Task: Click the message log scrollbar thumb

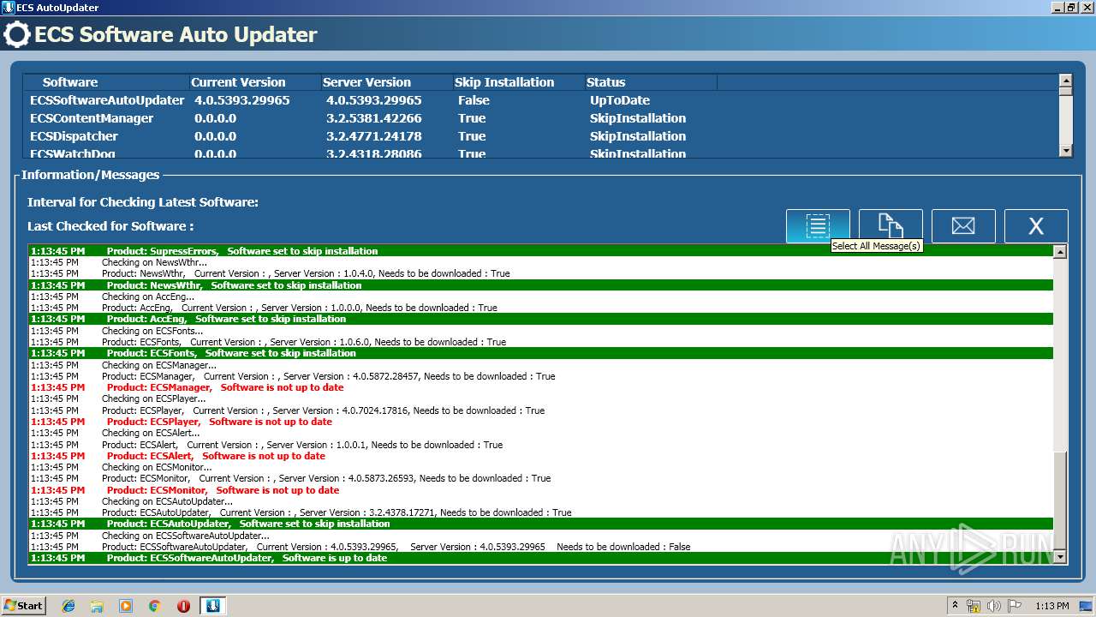Action: click(x=1060, y=500)
